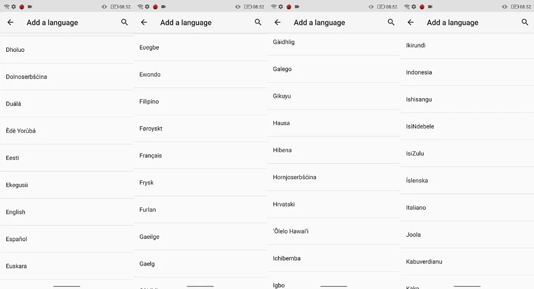Choose ʻŌlelo Hawaiʻi language entry
Screen dimensions: 534x289
334,231
